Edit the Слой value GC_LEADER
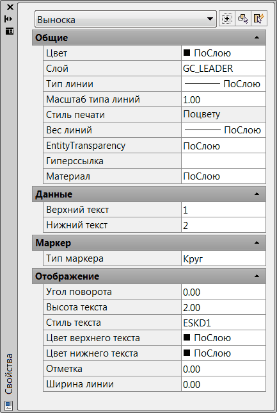Viewport: 277px width, 413px height. tap(223, 69)
